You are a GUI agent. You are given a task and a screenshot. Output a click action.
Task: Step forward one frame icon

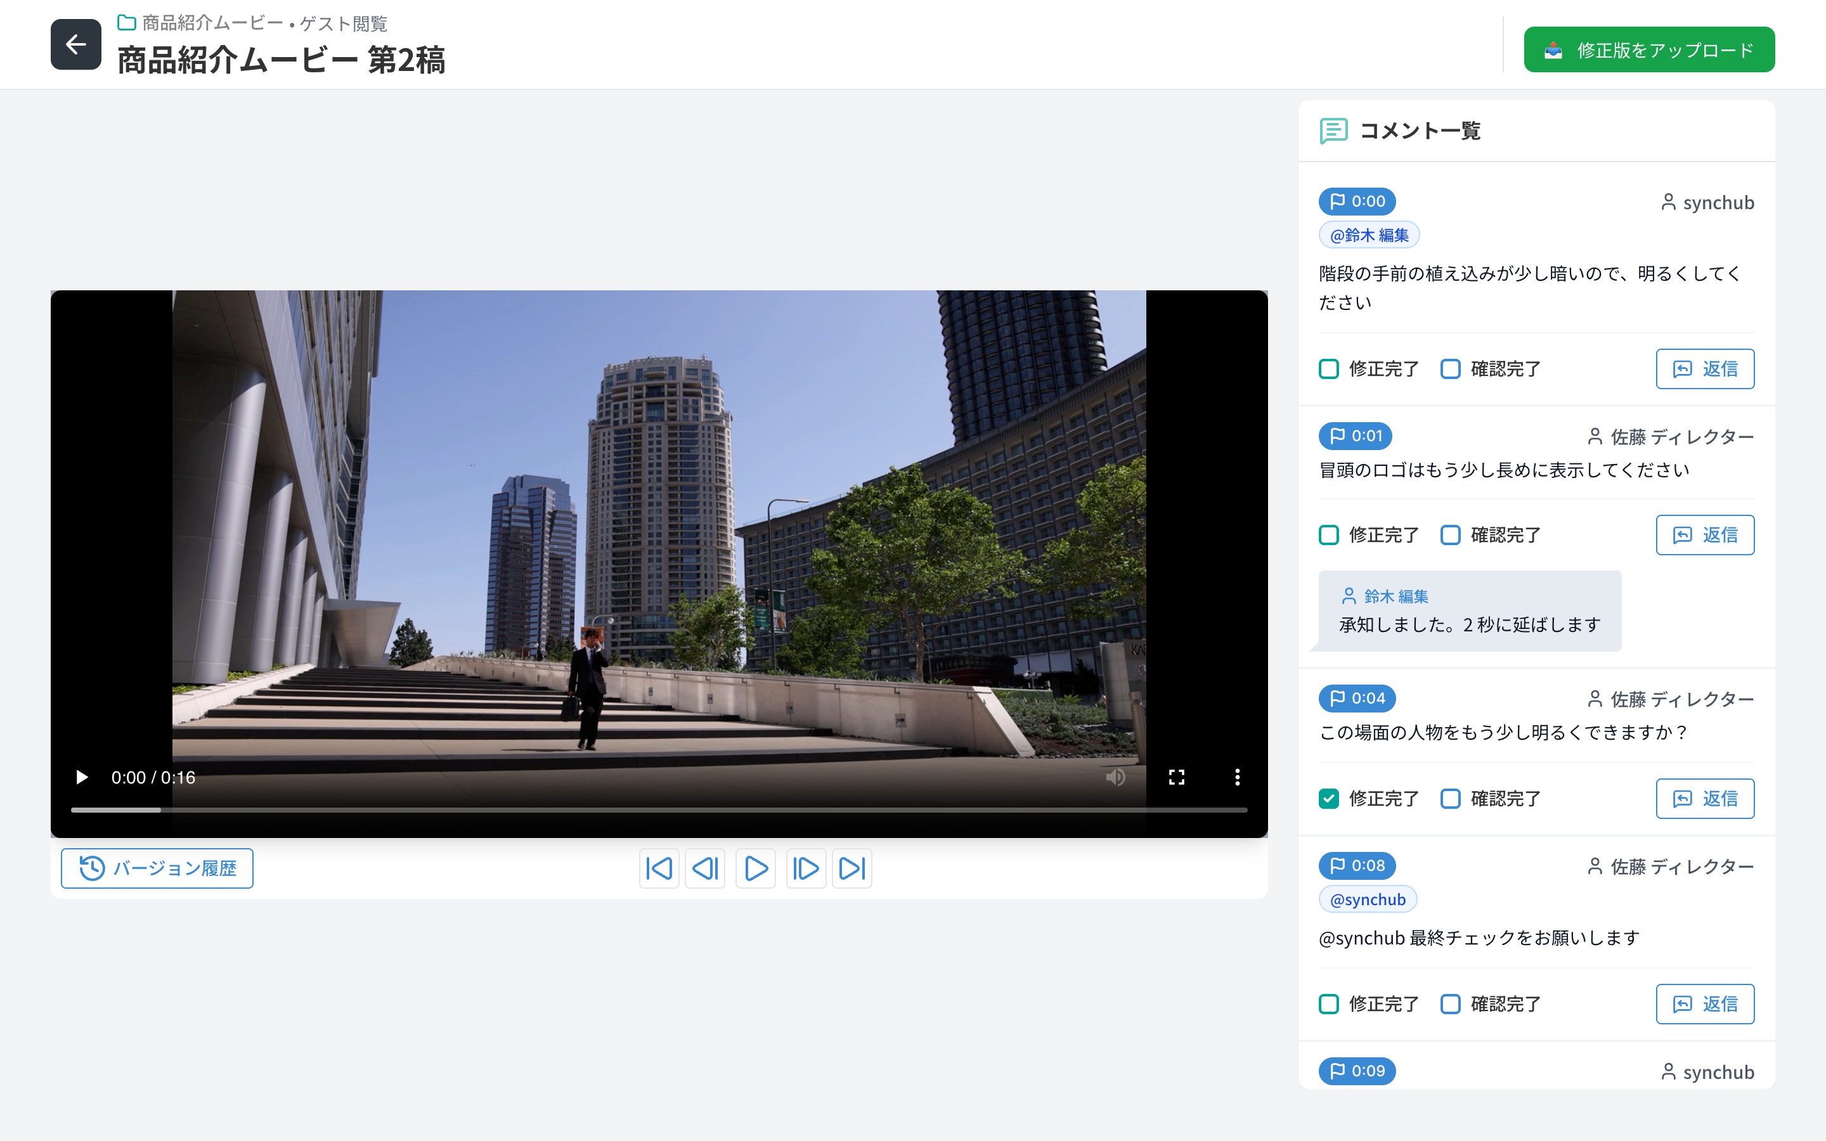(806, 868)
